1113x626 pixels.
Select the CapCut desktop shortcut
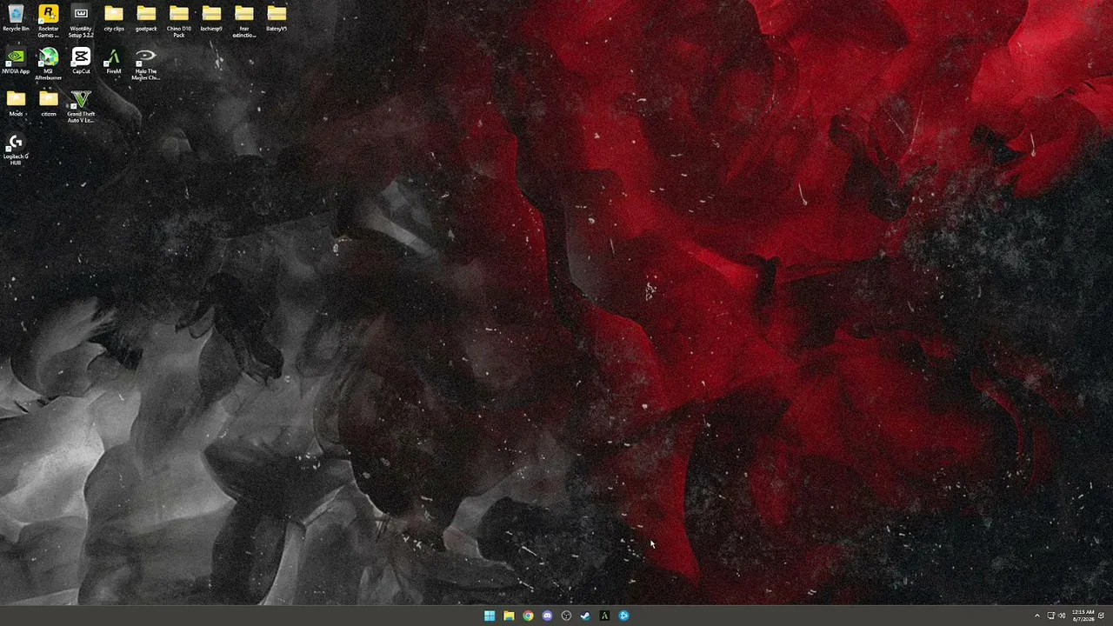pyautogui.click(x=81, y=61)
